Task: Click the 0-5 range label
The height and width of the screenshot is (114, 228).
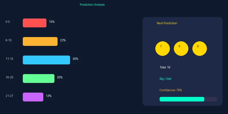Action: (8, 22)
